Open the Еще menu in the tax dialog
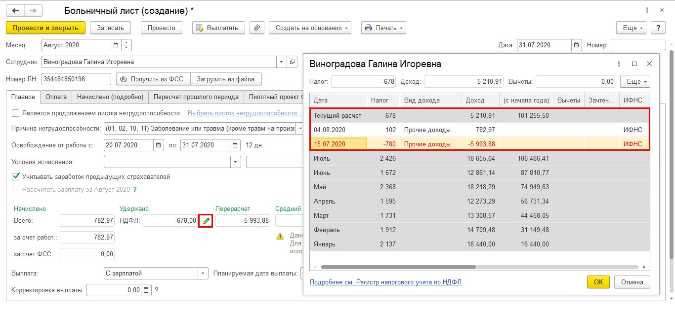This screenshot has width=675, height=310. [x=634, y=81]
